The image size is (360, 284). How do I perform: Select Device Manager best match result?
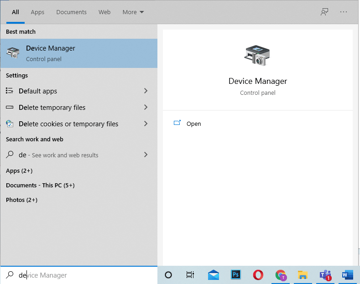tap(78, 53)
